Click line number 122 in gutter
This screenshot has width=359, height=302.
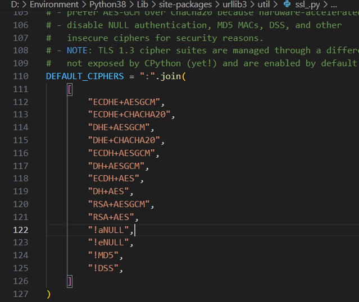click(21, 230)
